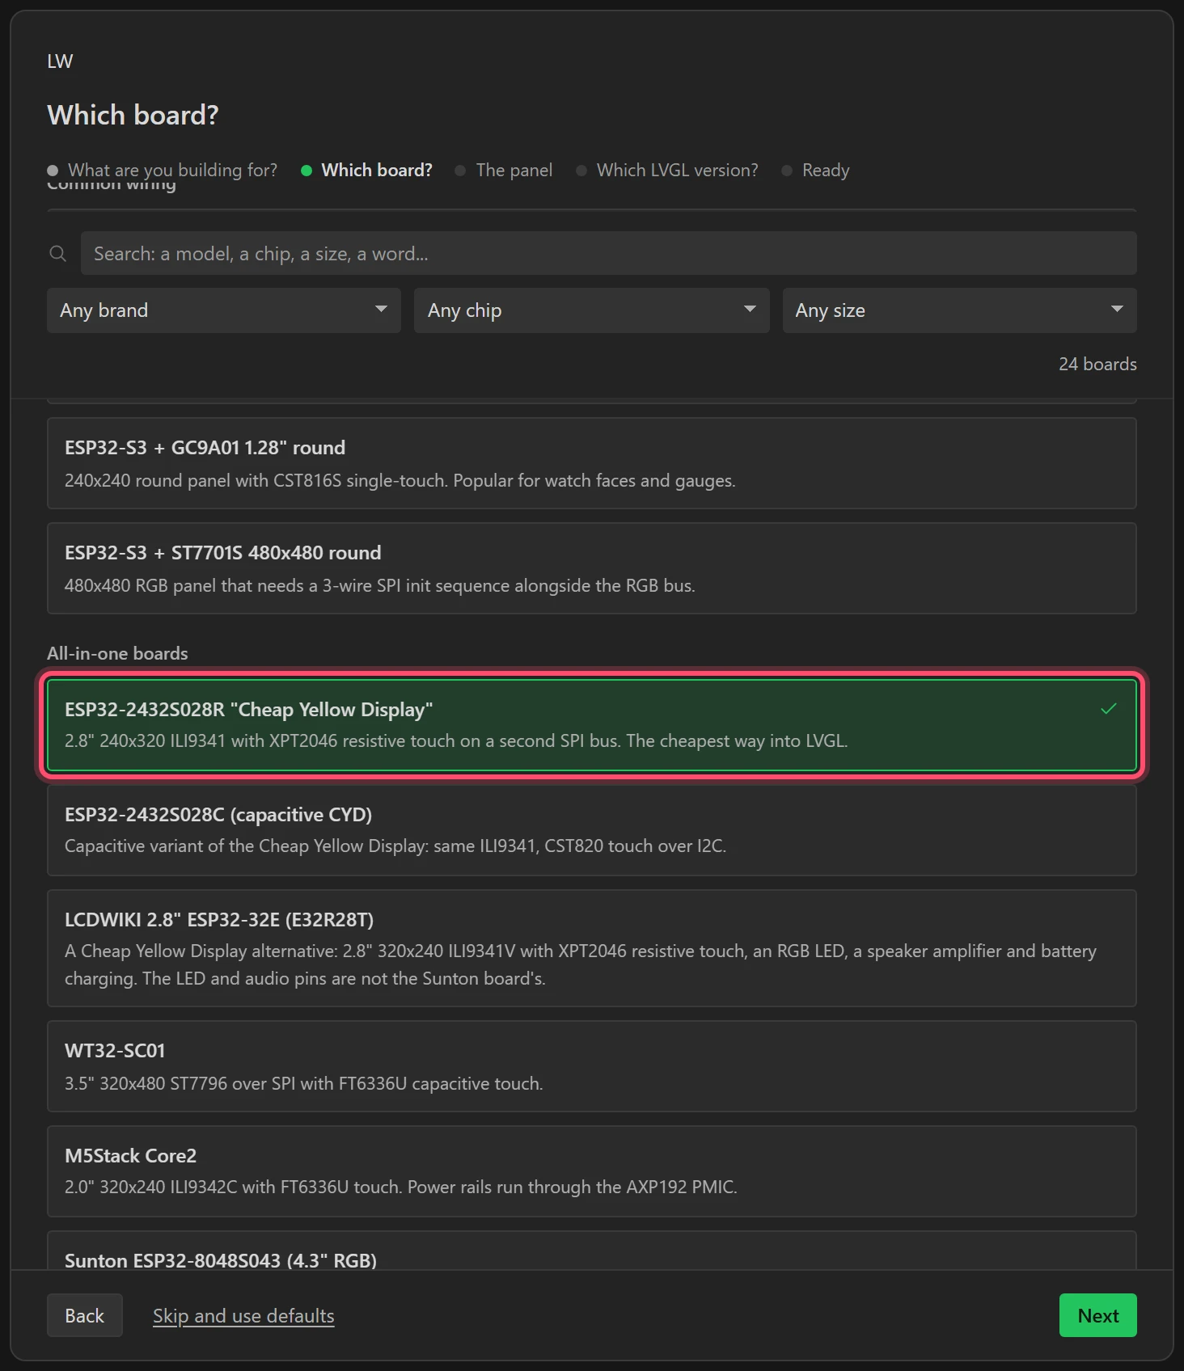This screenshot has width=1184, height=1371.
Task: Open the Any size dropdown
Action: point(959,310)
